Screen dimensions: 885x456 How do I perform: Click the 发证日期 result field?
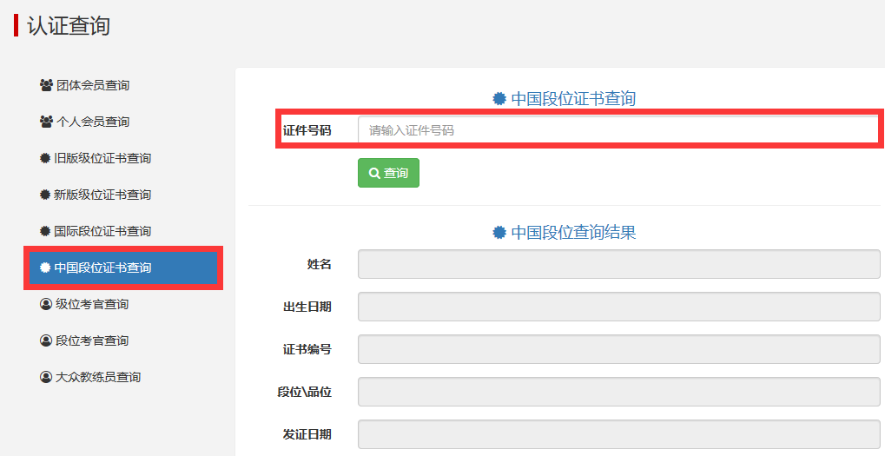click(618, 434)
